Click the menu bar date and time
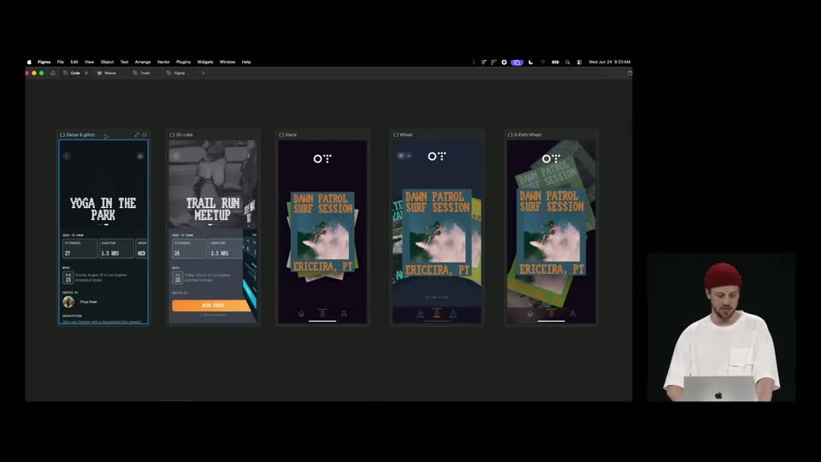This screenshot has width=821, height=462. click(x=610, y=62)
